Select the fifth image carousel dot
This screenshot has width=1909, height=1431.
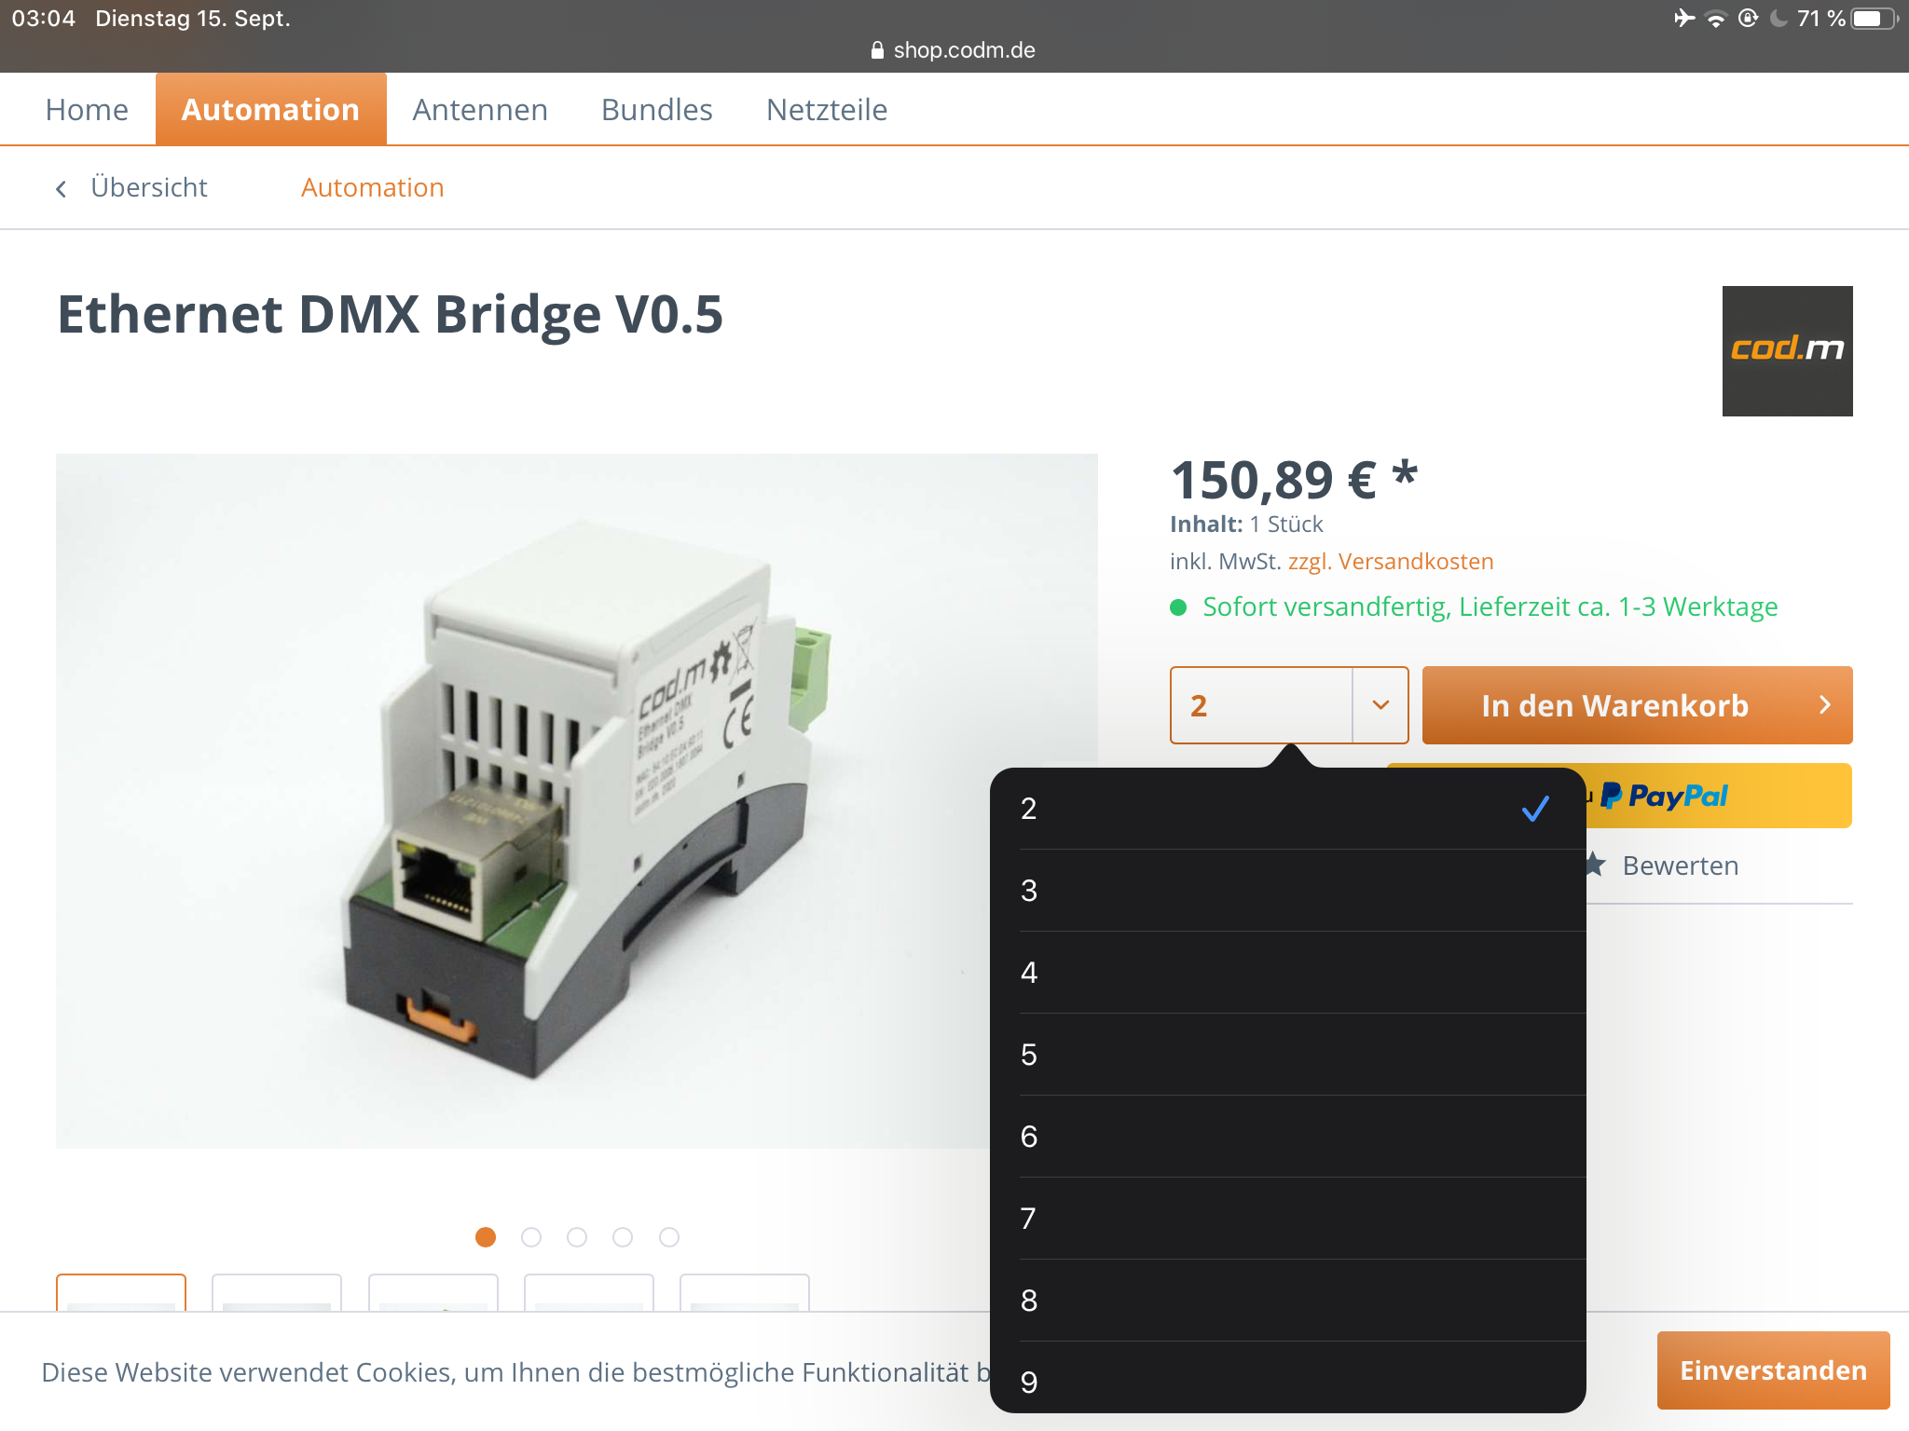coord(669,1237)
